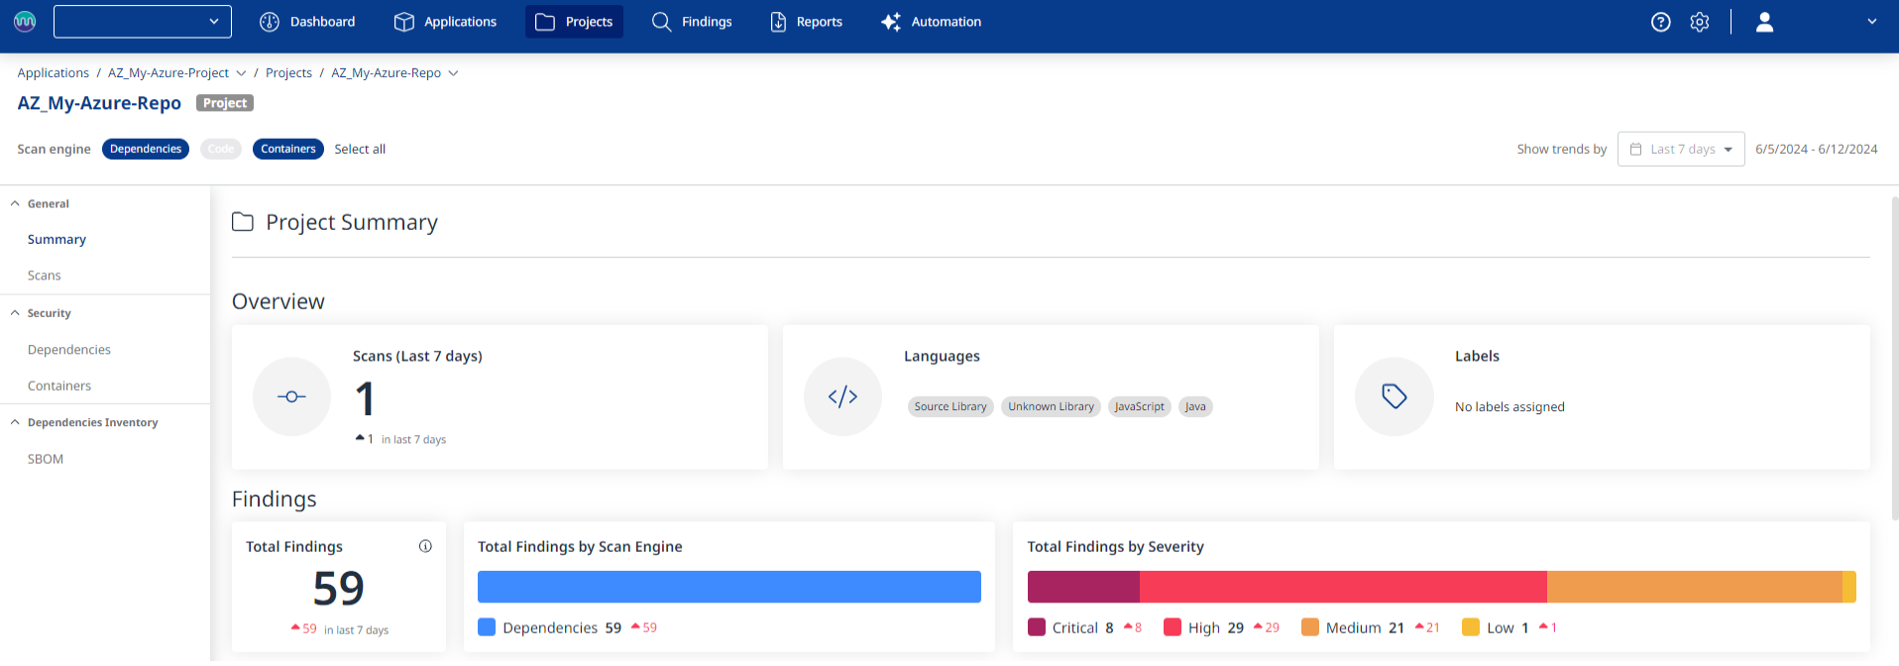Collapse the Dependencies Inventory sidebar section
1899x666 pixels.
tap(16, 422)
